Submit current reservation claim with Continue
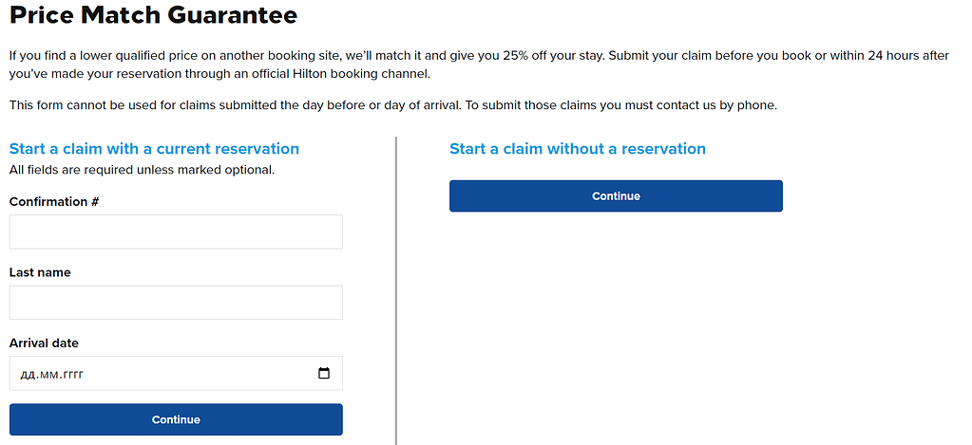The width and height of the screenshot is (972, 445). tap(176, 419)
